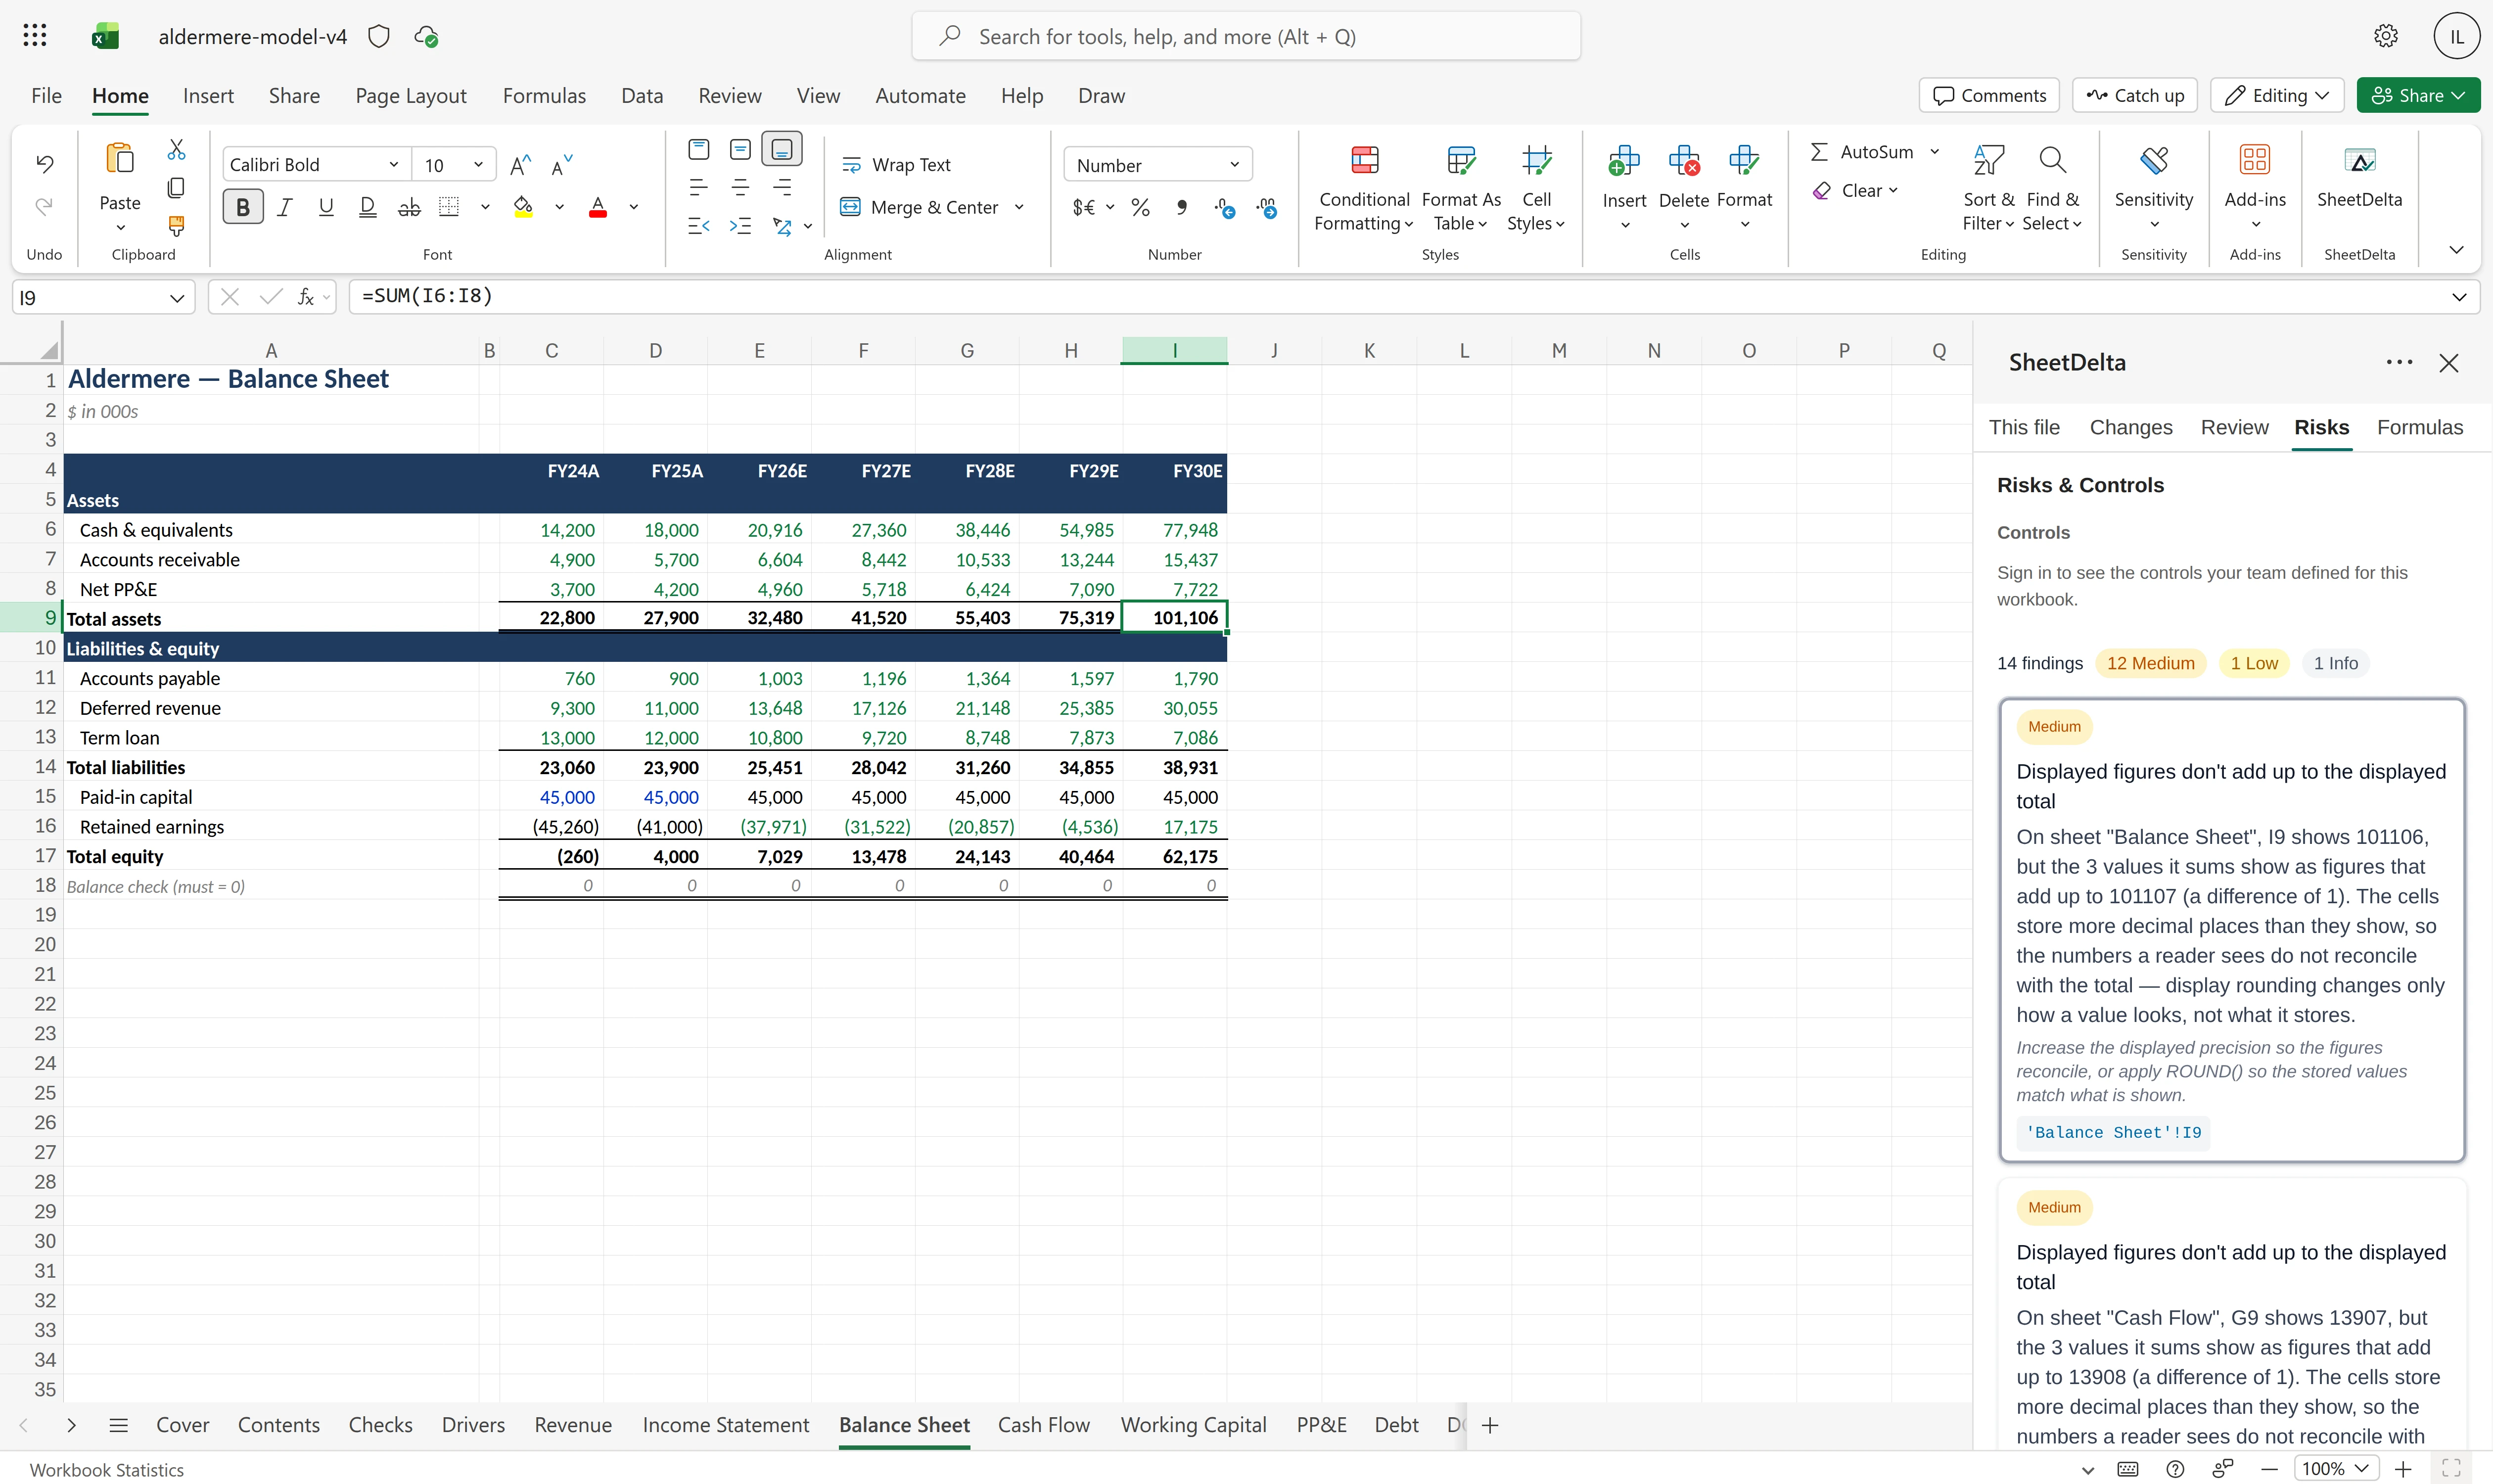The height and width of the screenshot is (1484, 2493).
Task: Open the Formulas ribbon tab
Action: click(x=544, y=96)
